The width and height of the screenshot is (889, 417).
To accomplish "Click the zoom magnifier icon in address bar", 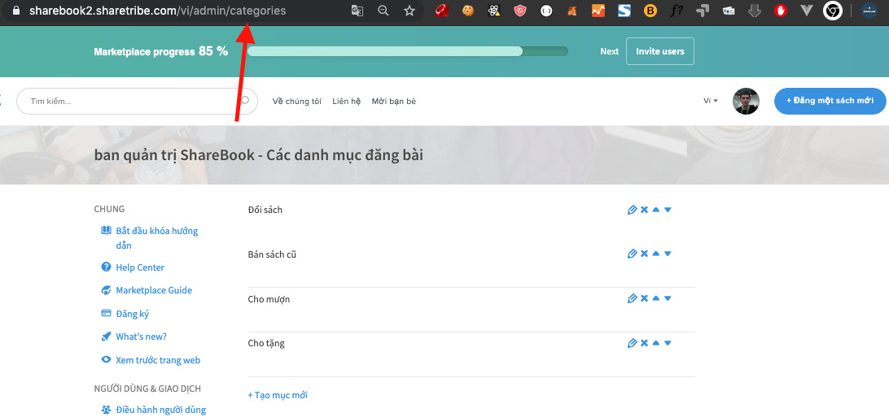I will click(383, 11).
